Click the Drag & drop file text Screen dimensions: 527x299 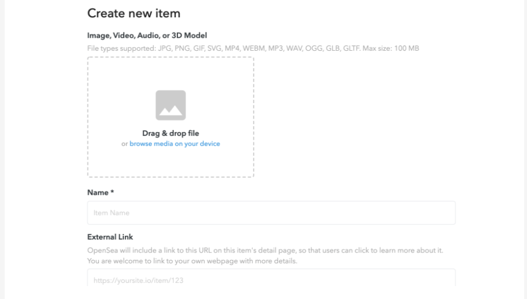pos(171,133)
